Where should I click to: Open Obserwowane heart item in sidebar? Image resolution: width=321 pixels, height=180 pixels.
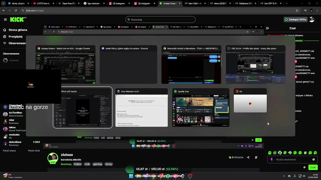tap(15, 43)
